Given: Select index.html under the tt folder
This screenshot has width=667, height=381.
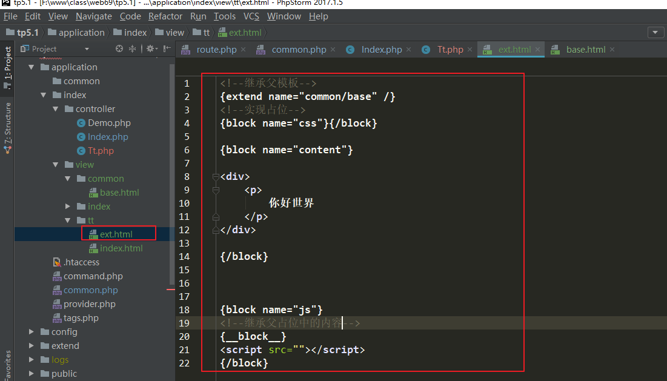Looking at the screenshot, I should (116, 248).
